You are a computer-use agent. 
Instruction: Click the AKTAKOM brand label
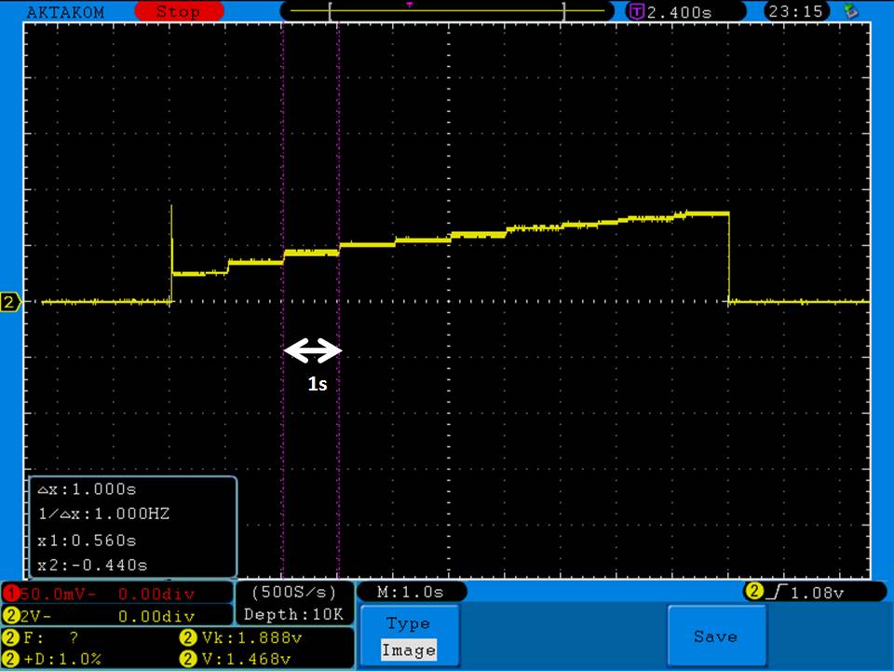point(63,12)
